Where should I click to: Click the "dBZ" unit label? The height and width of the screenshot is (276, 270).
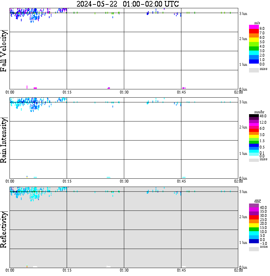click(258, 201)
